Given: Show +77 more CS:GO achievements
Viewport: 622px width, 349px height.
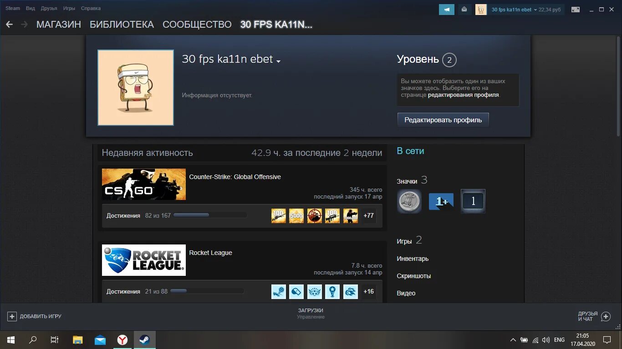Looking at the screenshot, I should coord(369,216).
